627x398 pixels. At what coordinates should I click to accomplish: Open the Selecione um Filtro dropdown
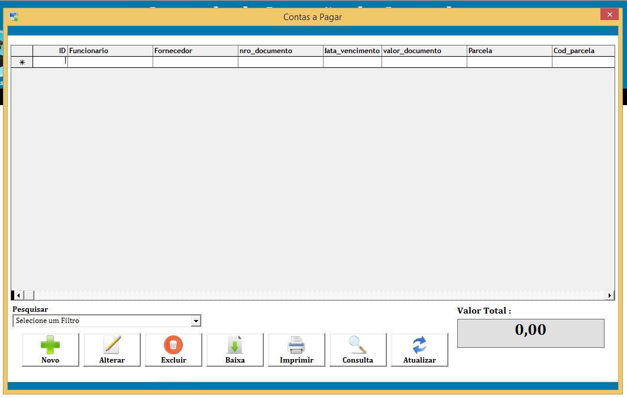(196, 321)
